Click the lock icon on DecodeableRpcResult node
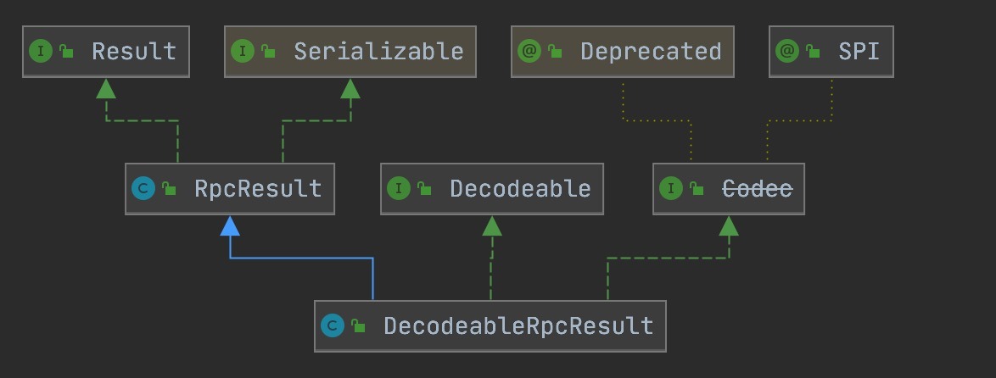 click(358, 326)
